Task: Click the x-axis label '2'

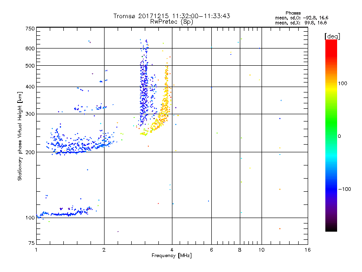Action: click(x=104, y=250)
